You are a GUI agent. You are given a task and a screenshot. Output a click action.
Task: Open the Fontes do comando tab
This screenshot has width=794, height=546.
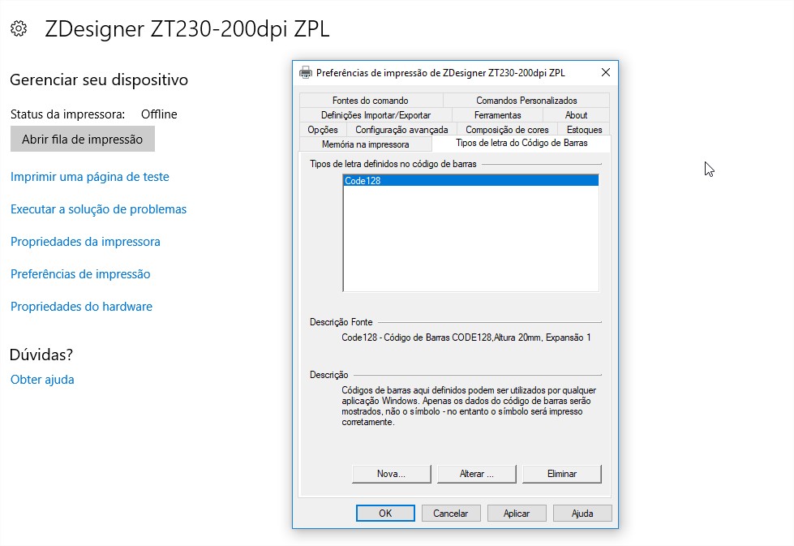pos(370,101)
